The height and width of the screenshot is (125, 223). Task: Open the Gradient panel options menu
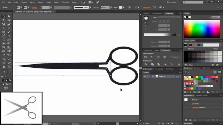[180, 13]
